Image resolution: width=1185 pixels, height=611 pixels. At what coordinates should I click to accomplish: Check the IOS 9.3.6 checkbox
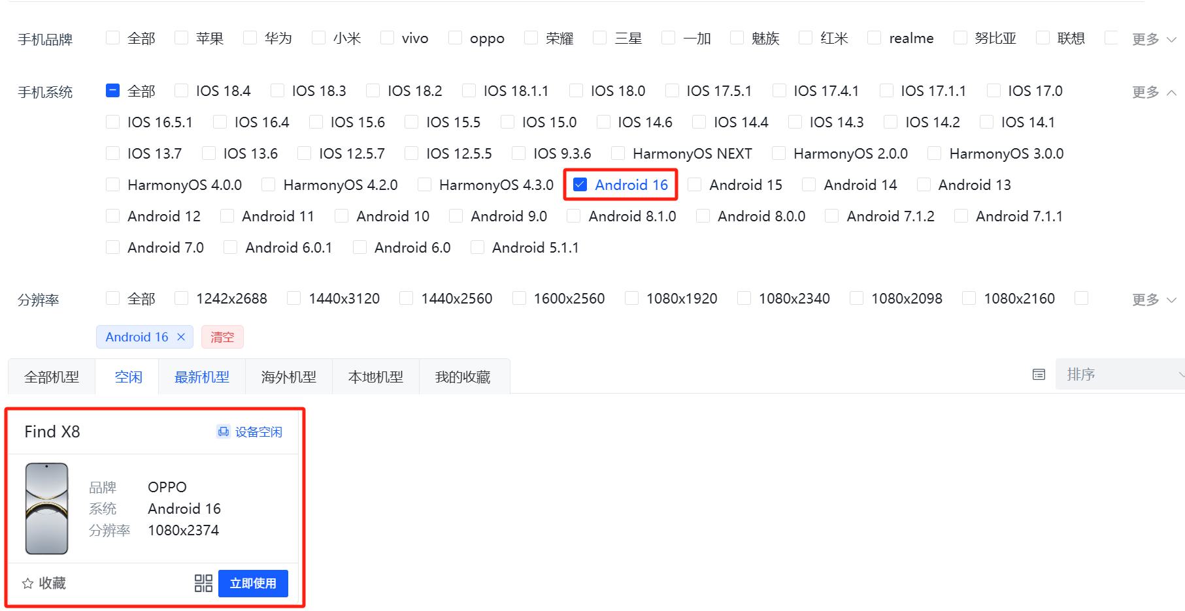518,153
